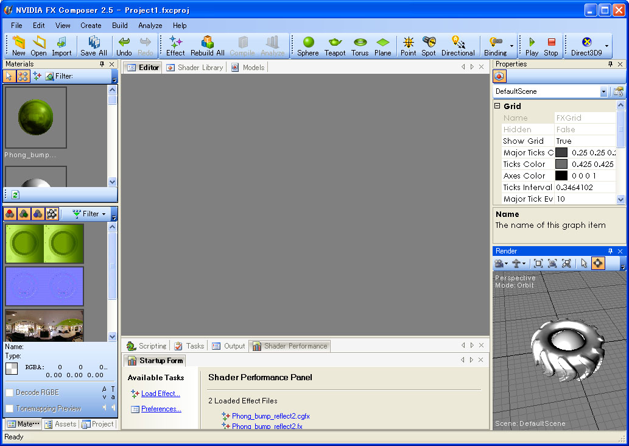Add a new Effect from the toolbar

pyautogui.click(x=175, y=46)
